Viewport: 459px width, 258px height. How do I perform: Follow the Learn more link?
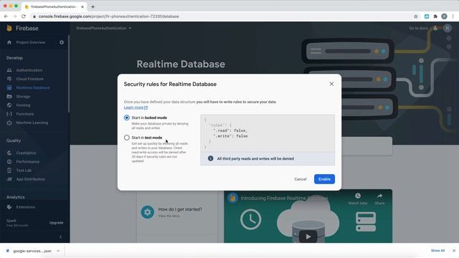(136, 107)
